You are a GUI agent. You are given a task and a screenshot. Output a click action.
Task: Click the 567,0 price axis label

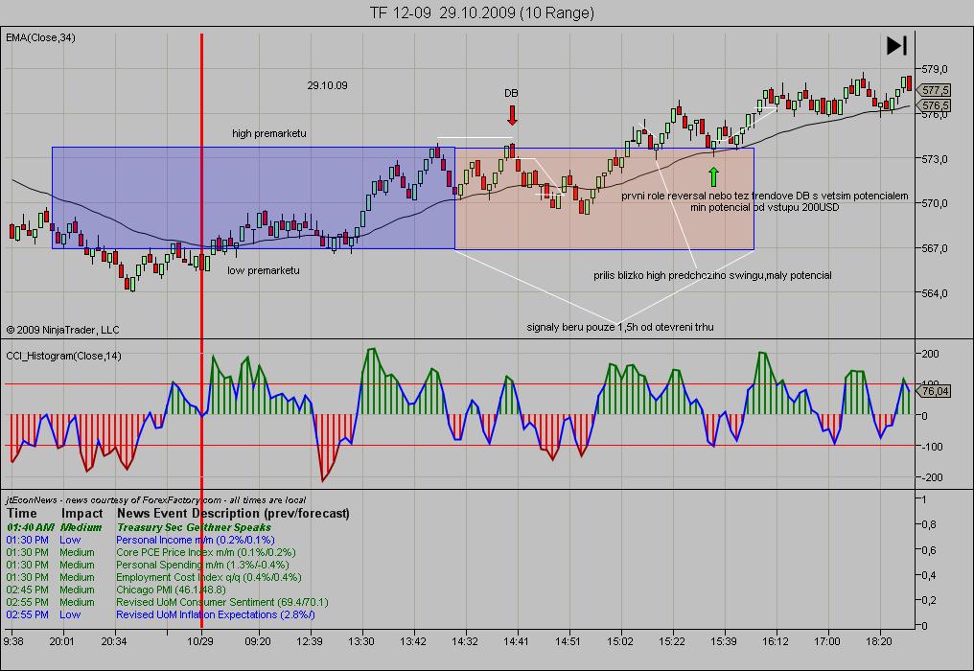[936, 248]
